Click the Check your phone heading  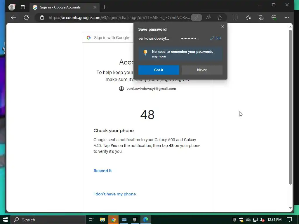click(114, 131)
